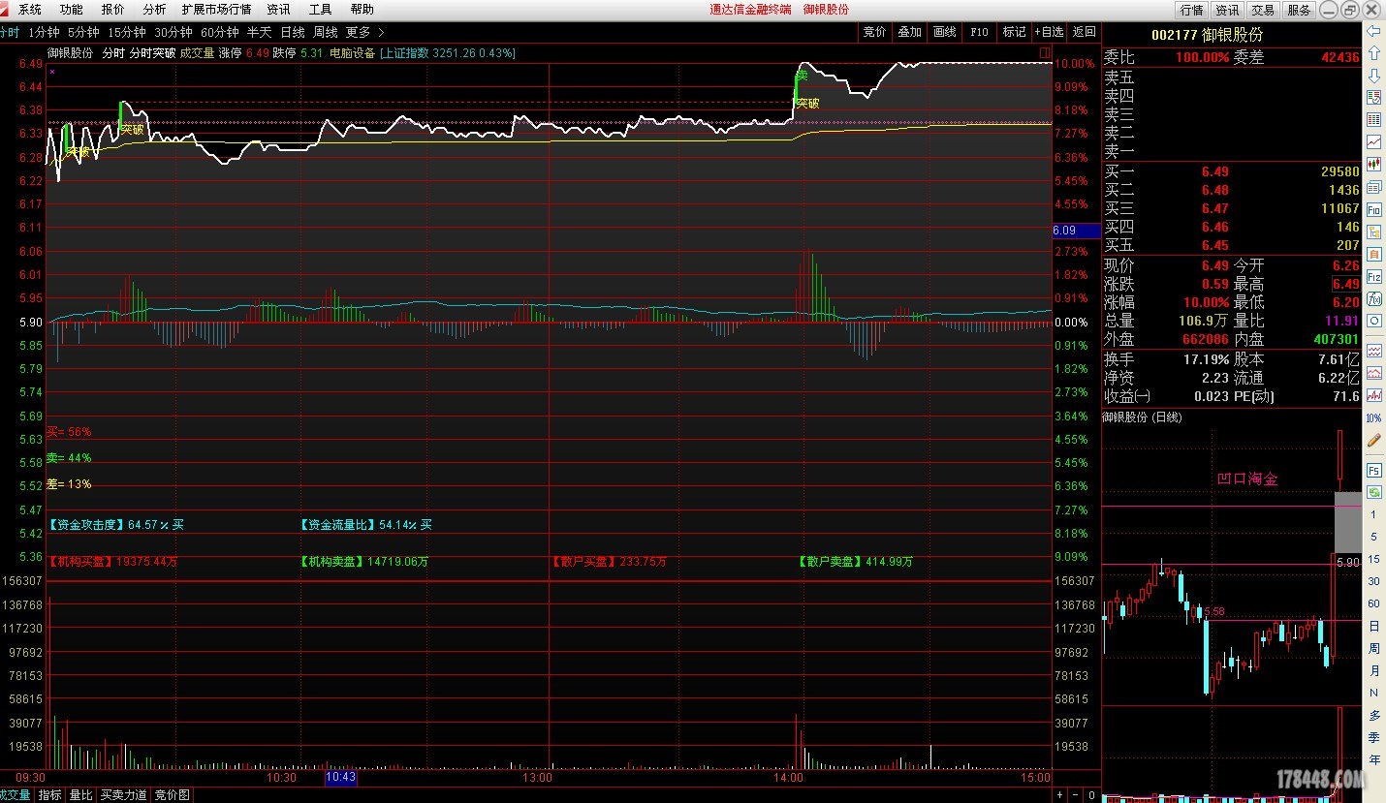1386x803 pixels.
Task: Switch to 15分钟 chart period tab
Action: tap(127, 32)
